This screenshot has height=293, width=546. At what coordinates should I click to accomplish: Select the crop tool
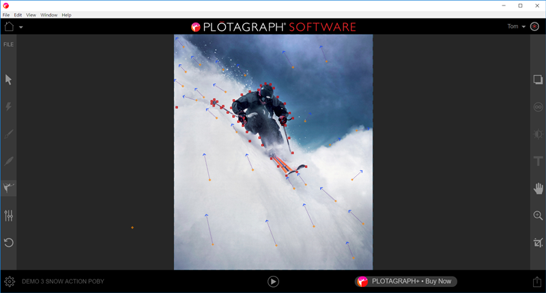(538, 242)
